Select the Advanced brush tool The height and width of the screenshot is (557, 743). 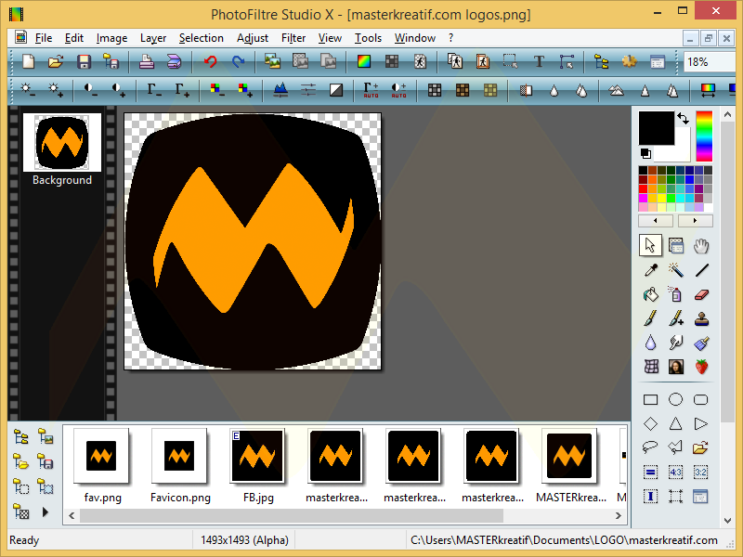coord(676,318)
